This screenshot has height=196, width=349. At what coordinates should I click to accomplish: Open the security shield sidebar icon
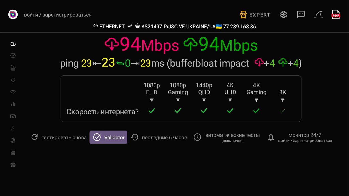13,141
